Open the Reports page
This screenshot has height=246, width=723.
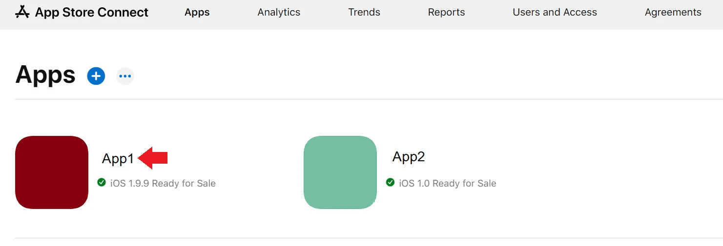(x=446, y=12)
